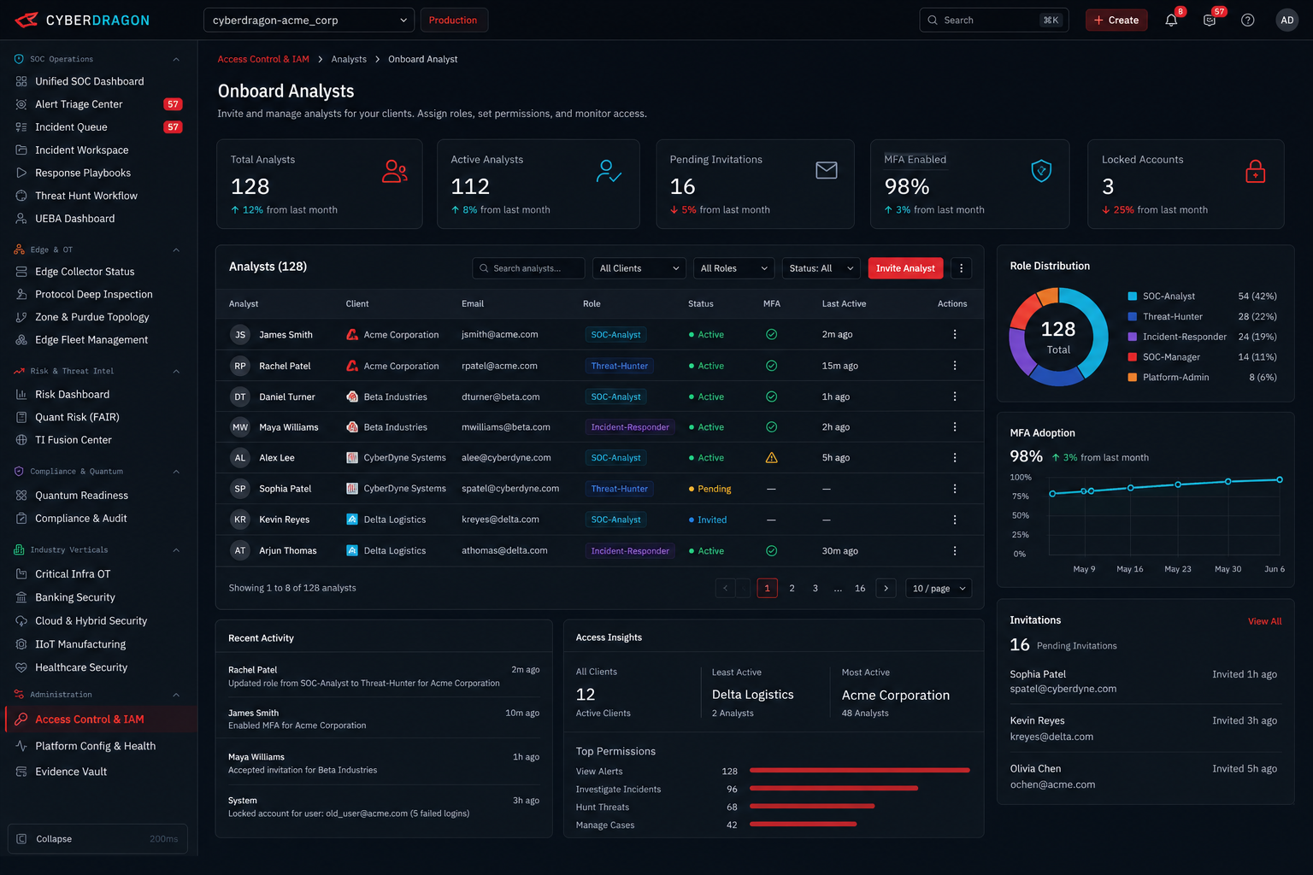Open the inbox icon with 57 badge

[1210, 20]
